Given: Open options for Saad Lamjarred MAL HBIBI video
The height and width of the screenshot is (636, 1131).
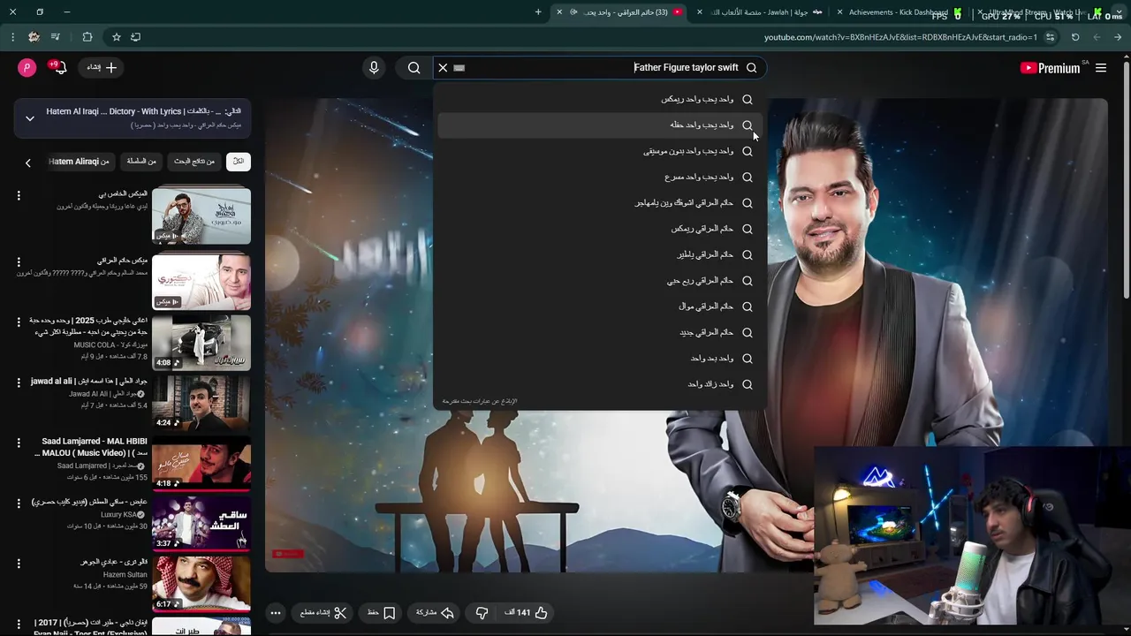Looking at the screenshot, I should coord(19,443).
